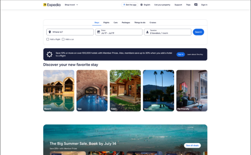Click the Expedia logo icon
Viewport: 251px width, 155px height.
point(45,5)
